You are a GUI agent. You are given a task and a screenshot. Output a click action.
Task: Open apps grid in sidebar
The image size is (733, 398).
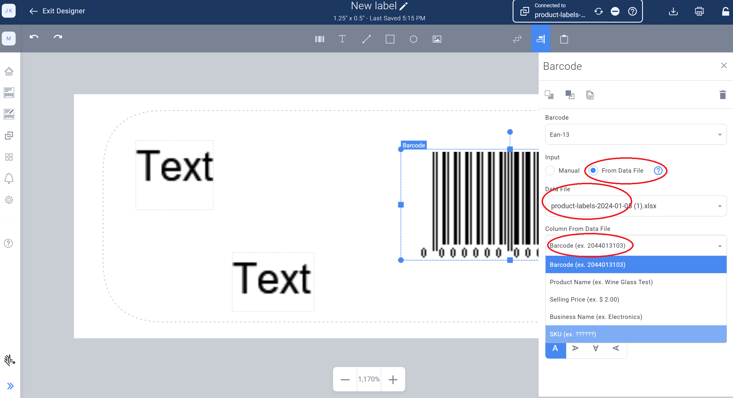(9, 157)
